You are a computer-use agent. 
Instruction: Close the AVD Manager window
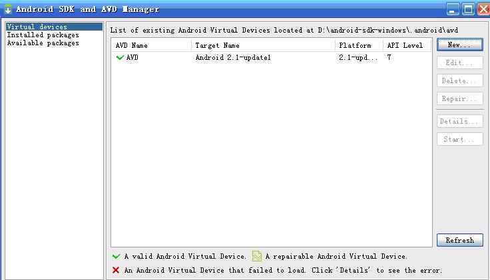(x=483, y=9)
